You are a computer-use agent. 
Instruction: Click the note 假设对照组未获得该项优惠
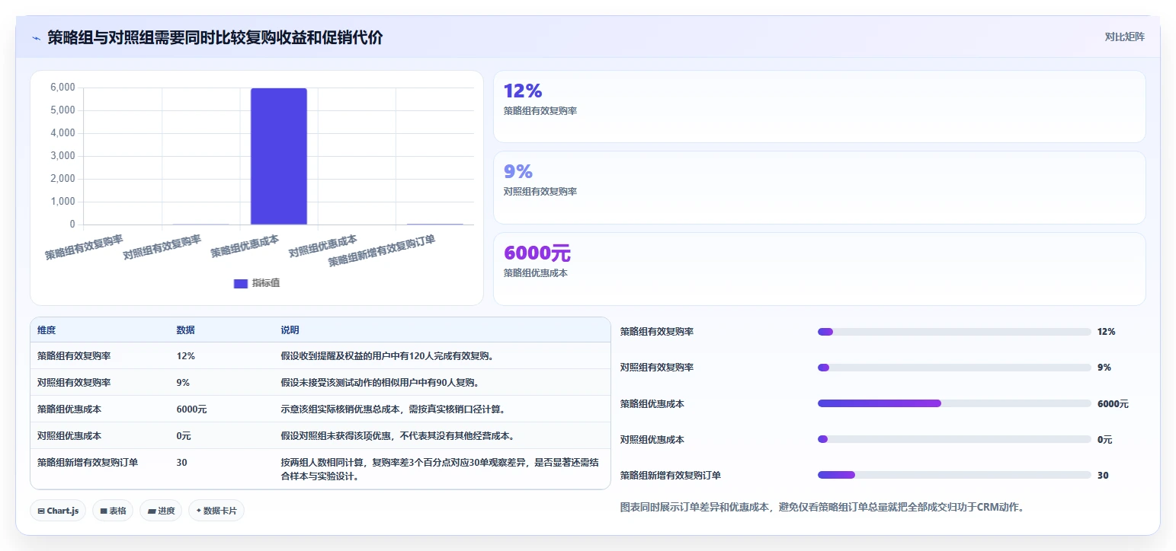397,436
